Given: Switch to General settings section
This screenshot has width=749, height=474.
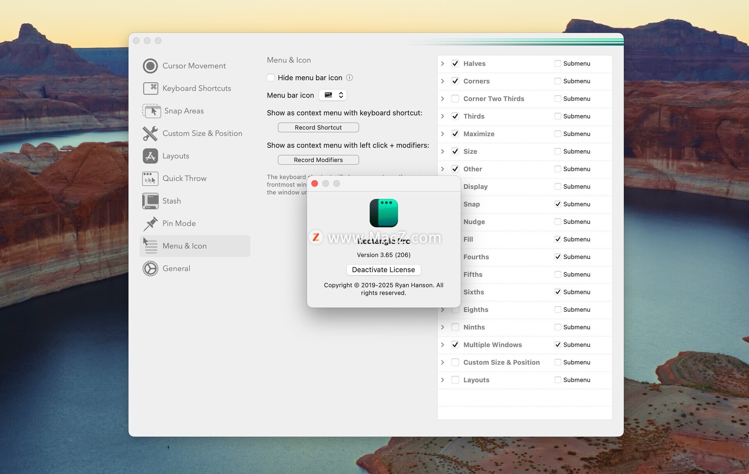Looking at the screenshot, I should pyautogui.click(x=176, y=268).
